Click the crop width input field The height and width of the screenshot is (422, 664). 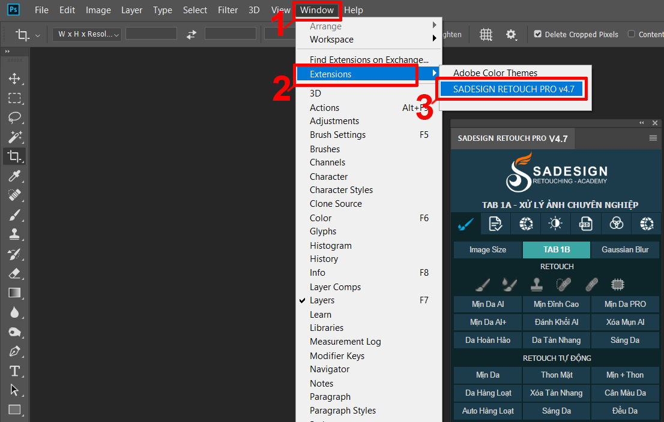pyautogui.click(x=151, y=34)
